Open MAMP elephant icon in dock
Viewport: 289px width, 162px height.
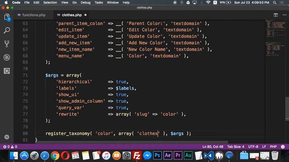[219, 156]
